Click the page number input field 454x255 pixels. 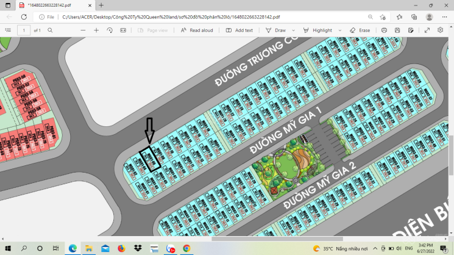24,30
